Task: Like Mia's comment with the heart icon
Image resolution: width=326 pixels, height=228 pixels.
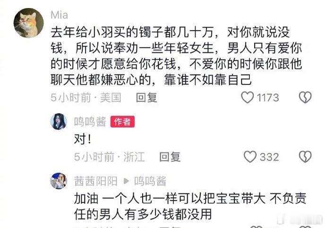Action: pos(247,97)
